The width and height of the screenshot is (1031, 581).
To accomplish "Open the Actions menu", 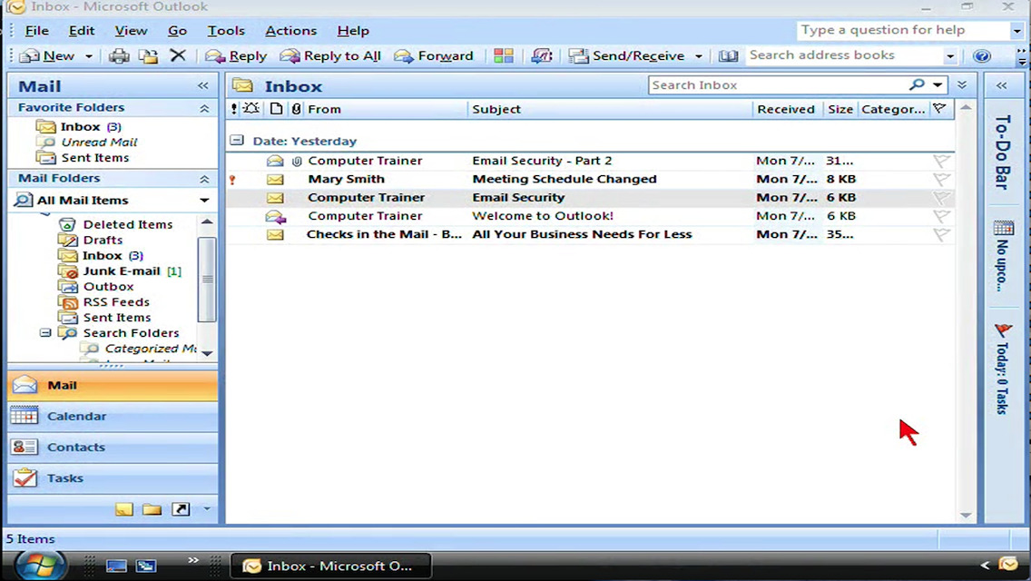I will (290, 31).
